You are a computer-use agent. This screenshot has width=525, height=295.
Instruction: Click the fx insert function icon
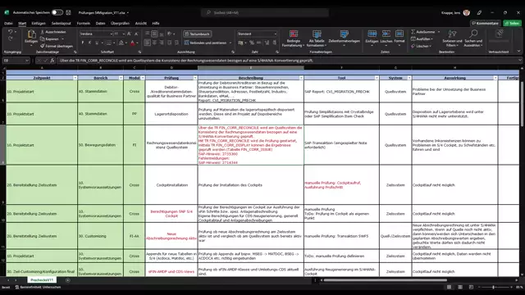(x=52, y=61)
